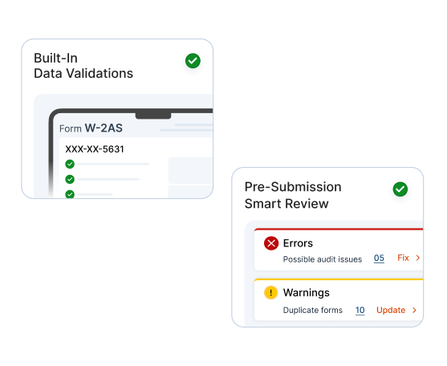
Task: Click the second green check under XXX-XX-5631
Action: click(x=70, y=179)
